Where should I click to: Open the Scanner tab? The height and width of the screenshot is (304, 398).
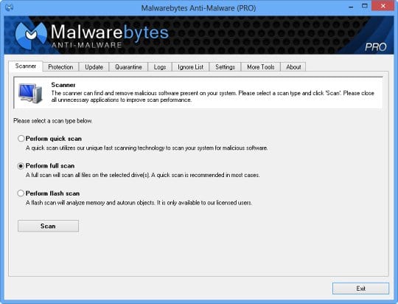click(25, 66)
